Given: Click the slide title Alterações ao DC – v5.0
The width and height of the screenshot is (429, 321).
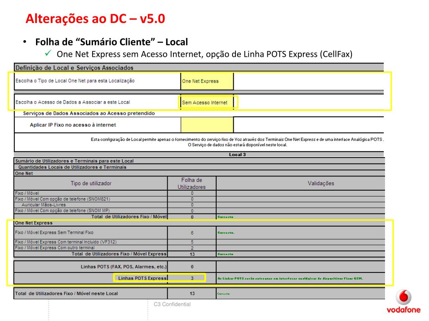Looking at the screenshot, I should point(95,19).
